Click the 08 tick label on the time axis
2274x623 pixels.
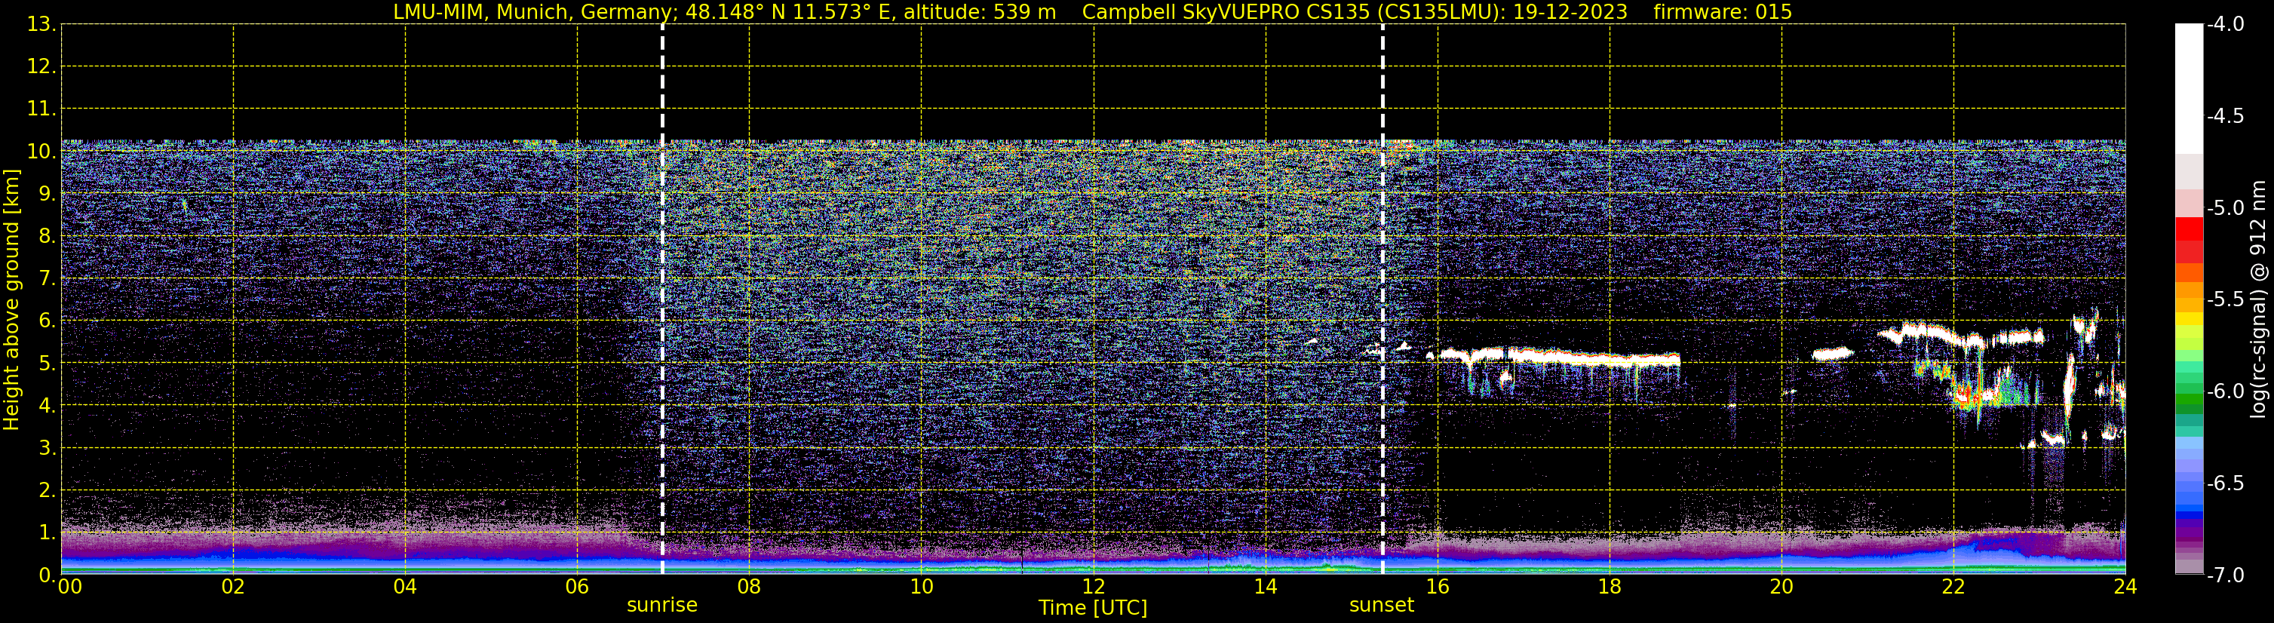point(750,587)
